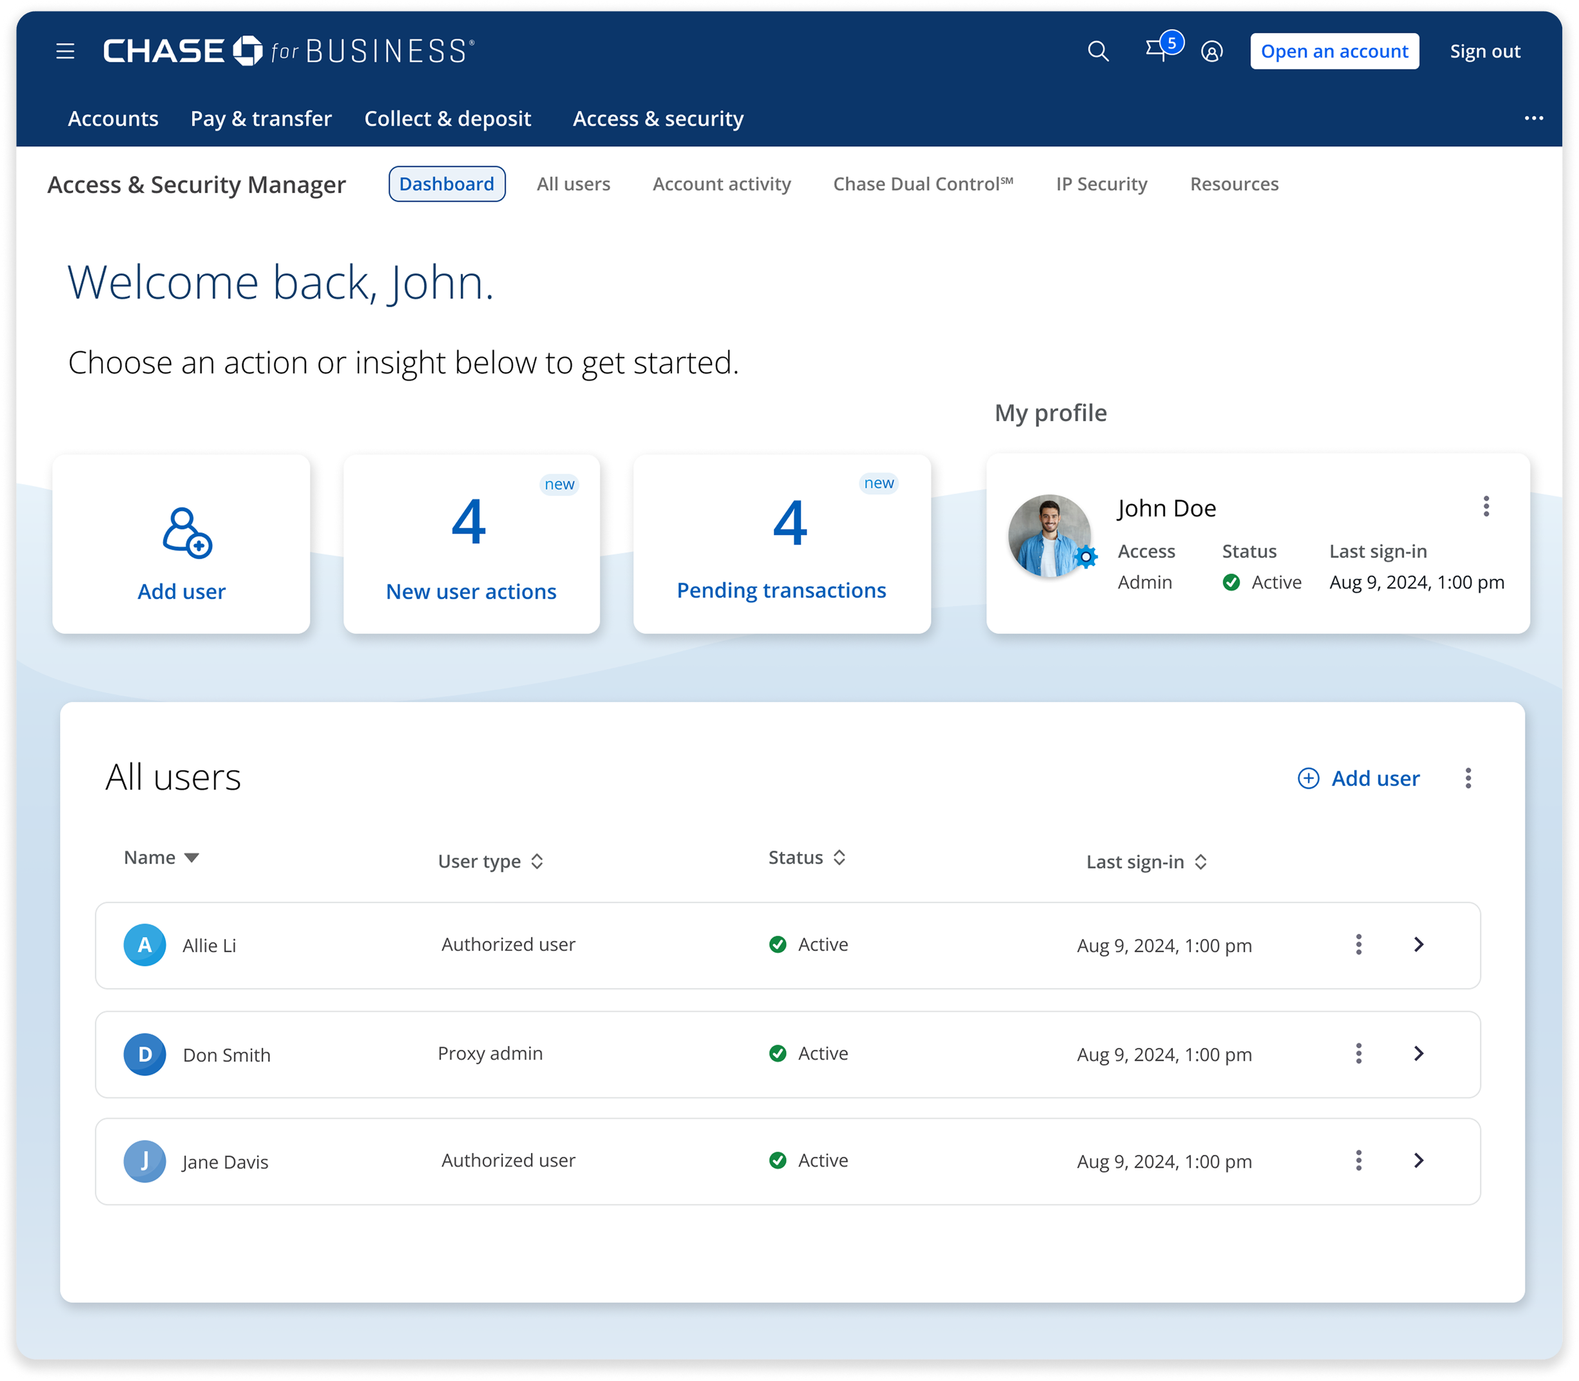
Task: Click Jane Davis's avatar letter J
Action: click(x=145, y=1161)
